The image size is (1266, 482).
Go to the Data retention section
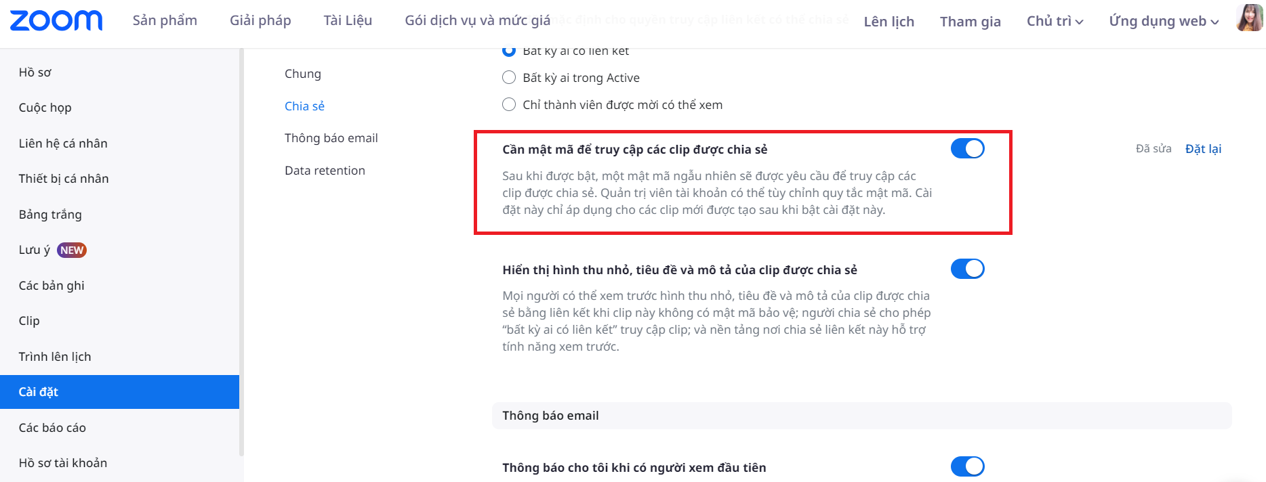pos(325,171)
